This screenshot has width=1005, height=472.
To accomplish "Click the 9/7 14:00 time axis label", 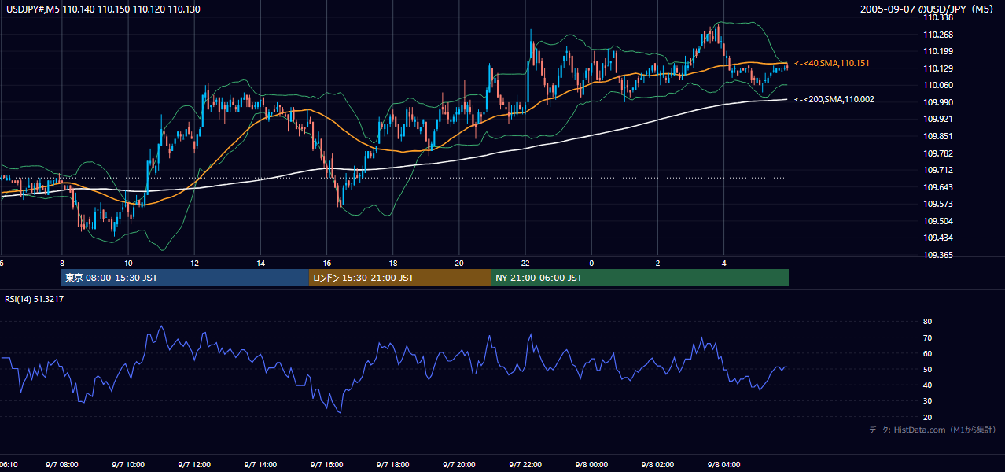I will [x=260, y=465].
